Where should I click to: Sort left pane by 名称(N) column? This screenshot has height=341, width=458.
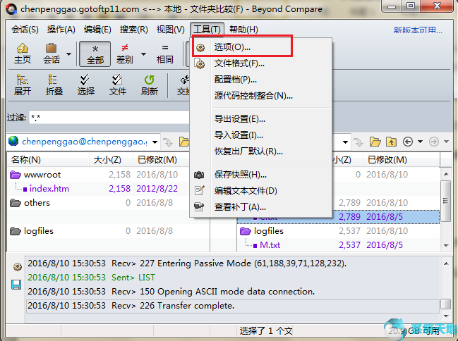[x=48, y=159]
